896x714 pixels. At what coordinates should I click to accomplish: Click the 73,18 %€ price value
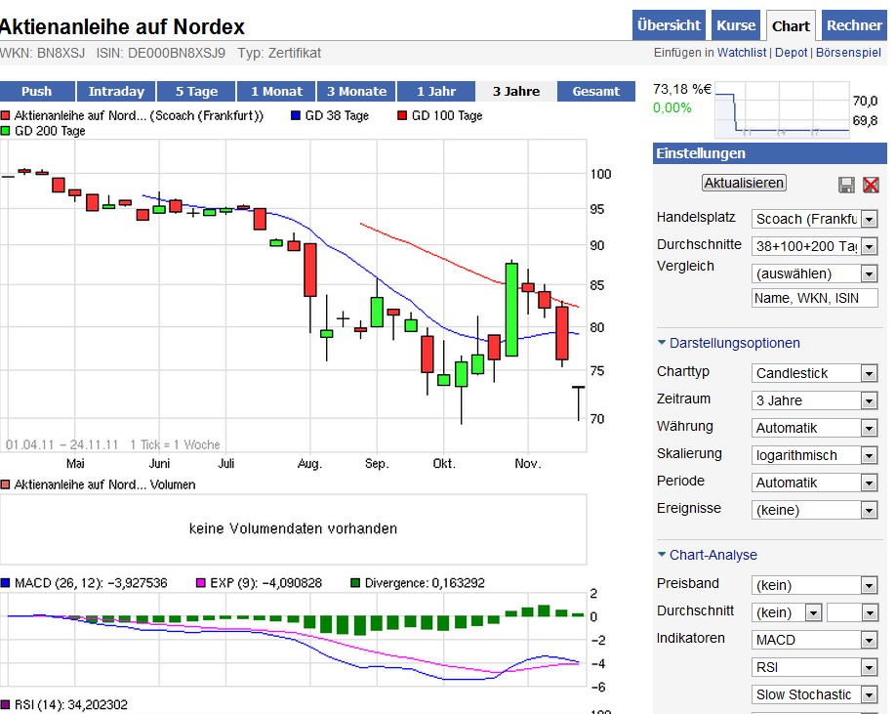(681, 89)
